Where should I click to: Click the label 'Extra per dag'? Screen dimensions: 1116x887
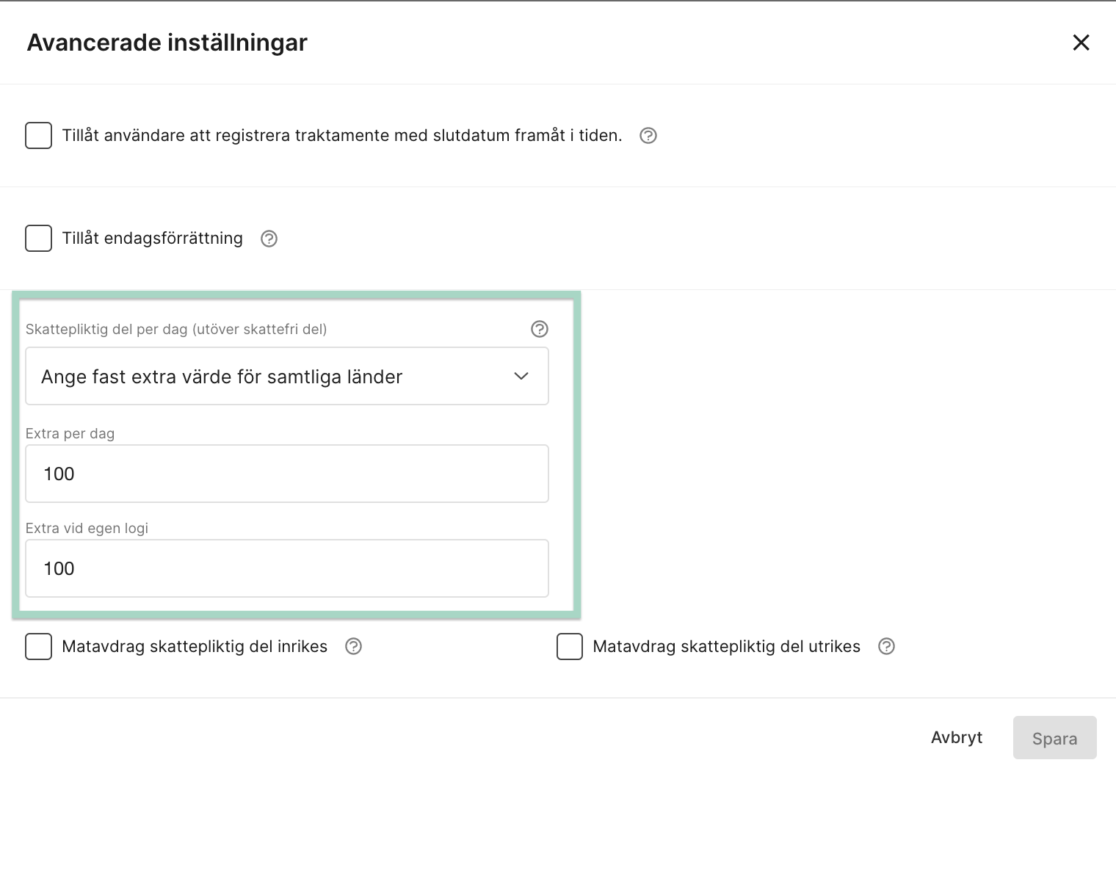(70, 433)
